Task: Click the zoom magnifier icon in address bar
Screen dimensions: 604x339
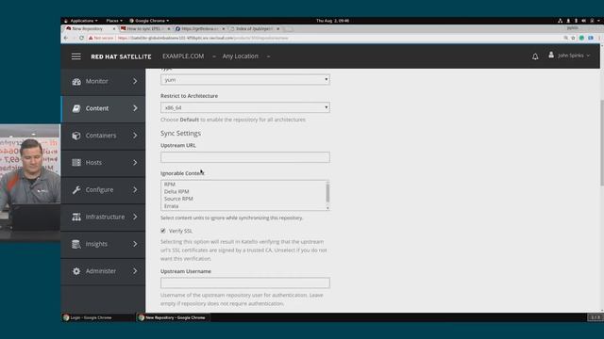Action: click(565, 38)
